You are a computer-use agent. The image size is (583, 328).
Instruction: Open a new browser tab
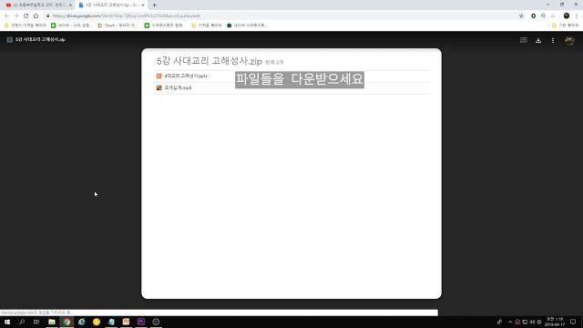click(154, 5)
